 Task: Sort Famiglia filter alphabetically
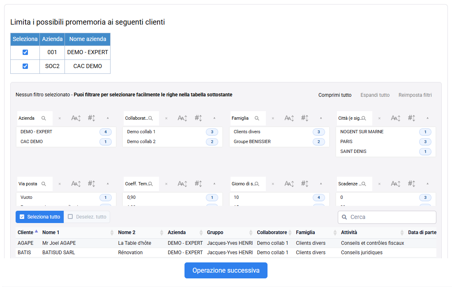[289, 118]
